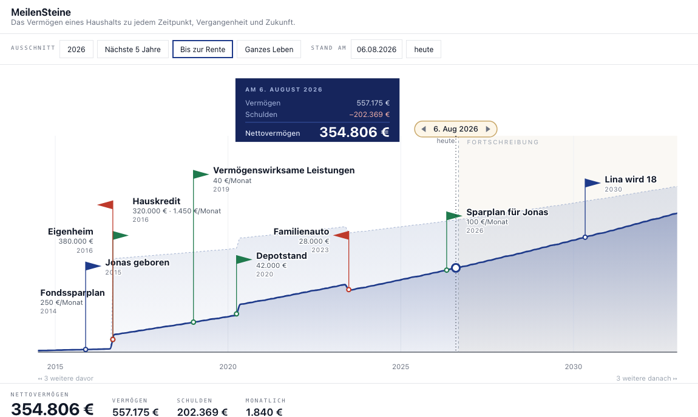Click the blue Lina wird 18 flag

coord(592,182)
